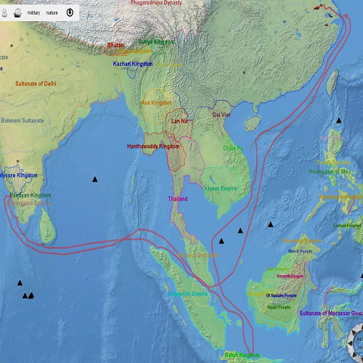Click the triangle marker north of the Philippines

pyautogui.click(x=339, y=121)
